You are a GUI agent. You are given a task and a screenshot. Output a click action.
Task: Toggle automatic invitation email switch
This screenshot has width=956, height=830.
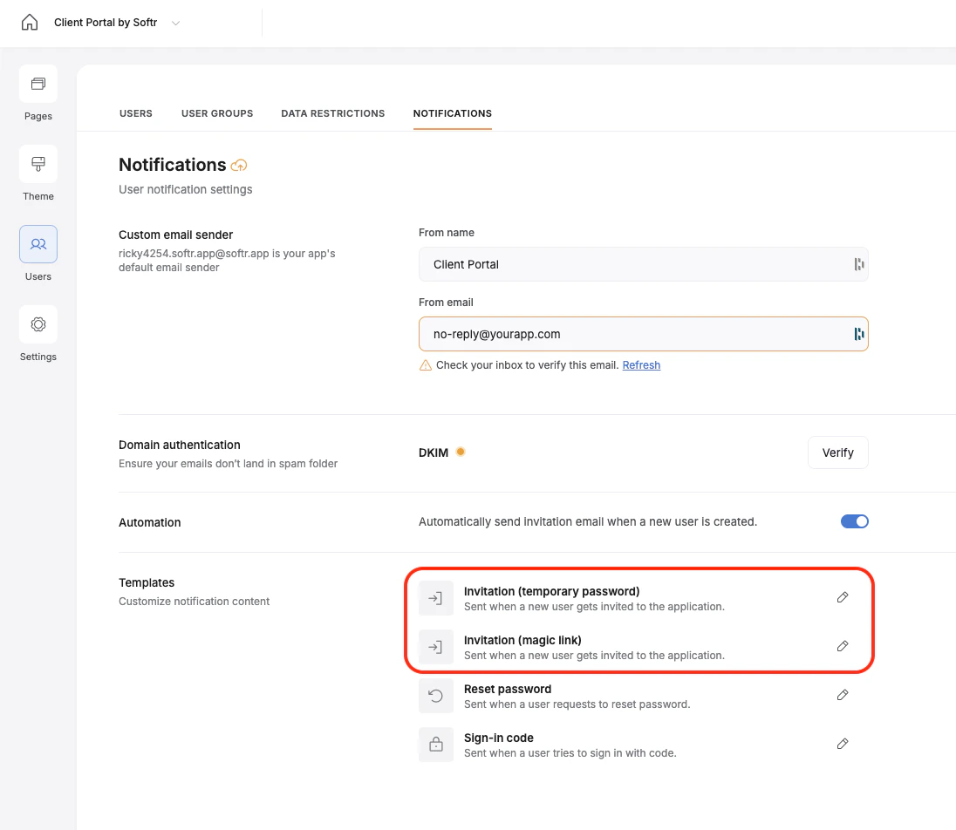[854, 521]
